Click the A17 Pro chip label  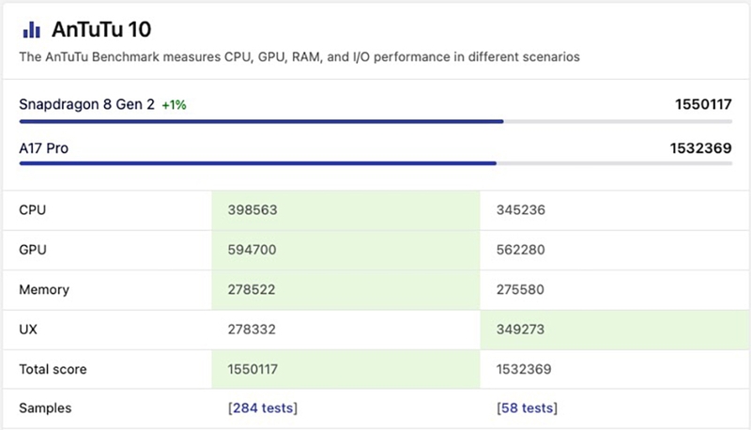click(44, 147)
